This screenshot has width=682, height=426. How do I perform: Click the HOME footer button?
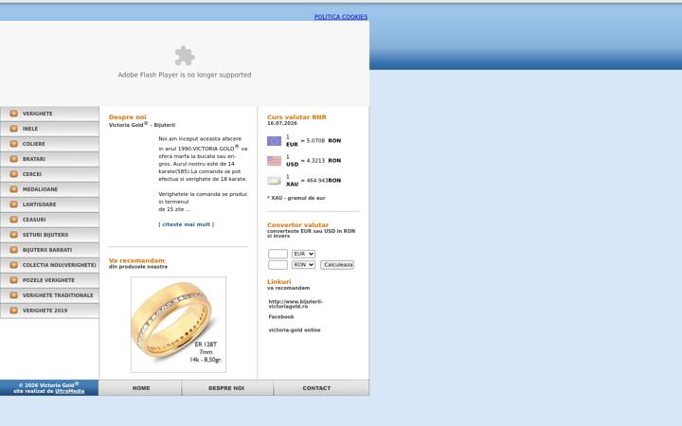(140, 388)
